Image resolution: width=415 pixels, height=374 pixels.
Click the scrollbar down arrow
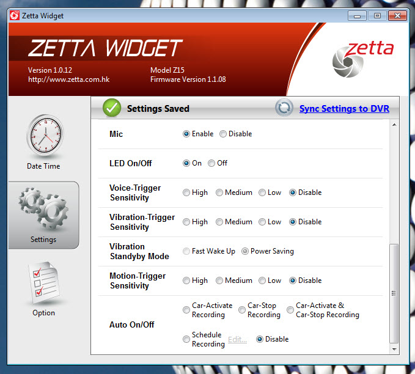pos(394,350)
